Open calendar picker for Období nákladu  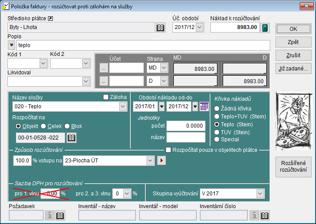[204, 106]
